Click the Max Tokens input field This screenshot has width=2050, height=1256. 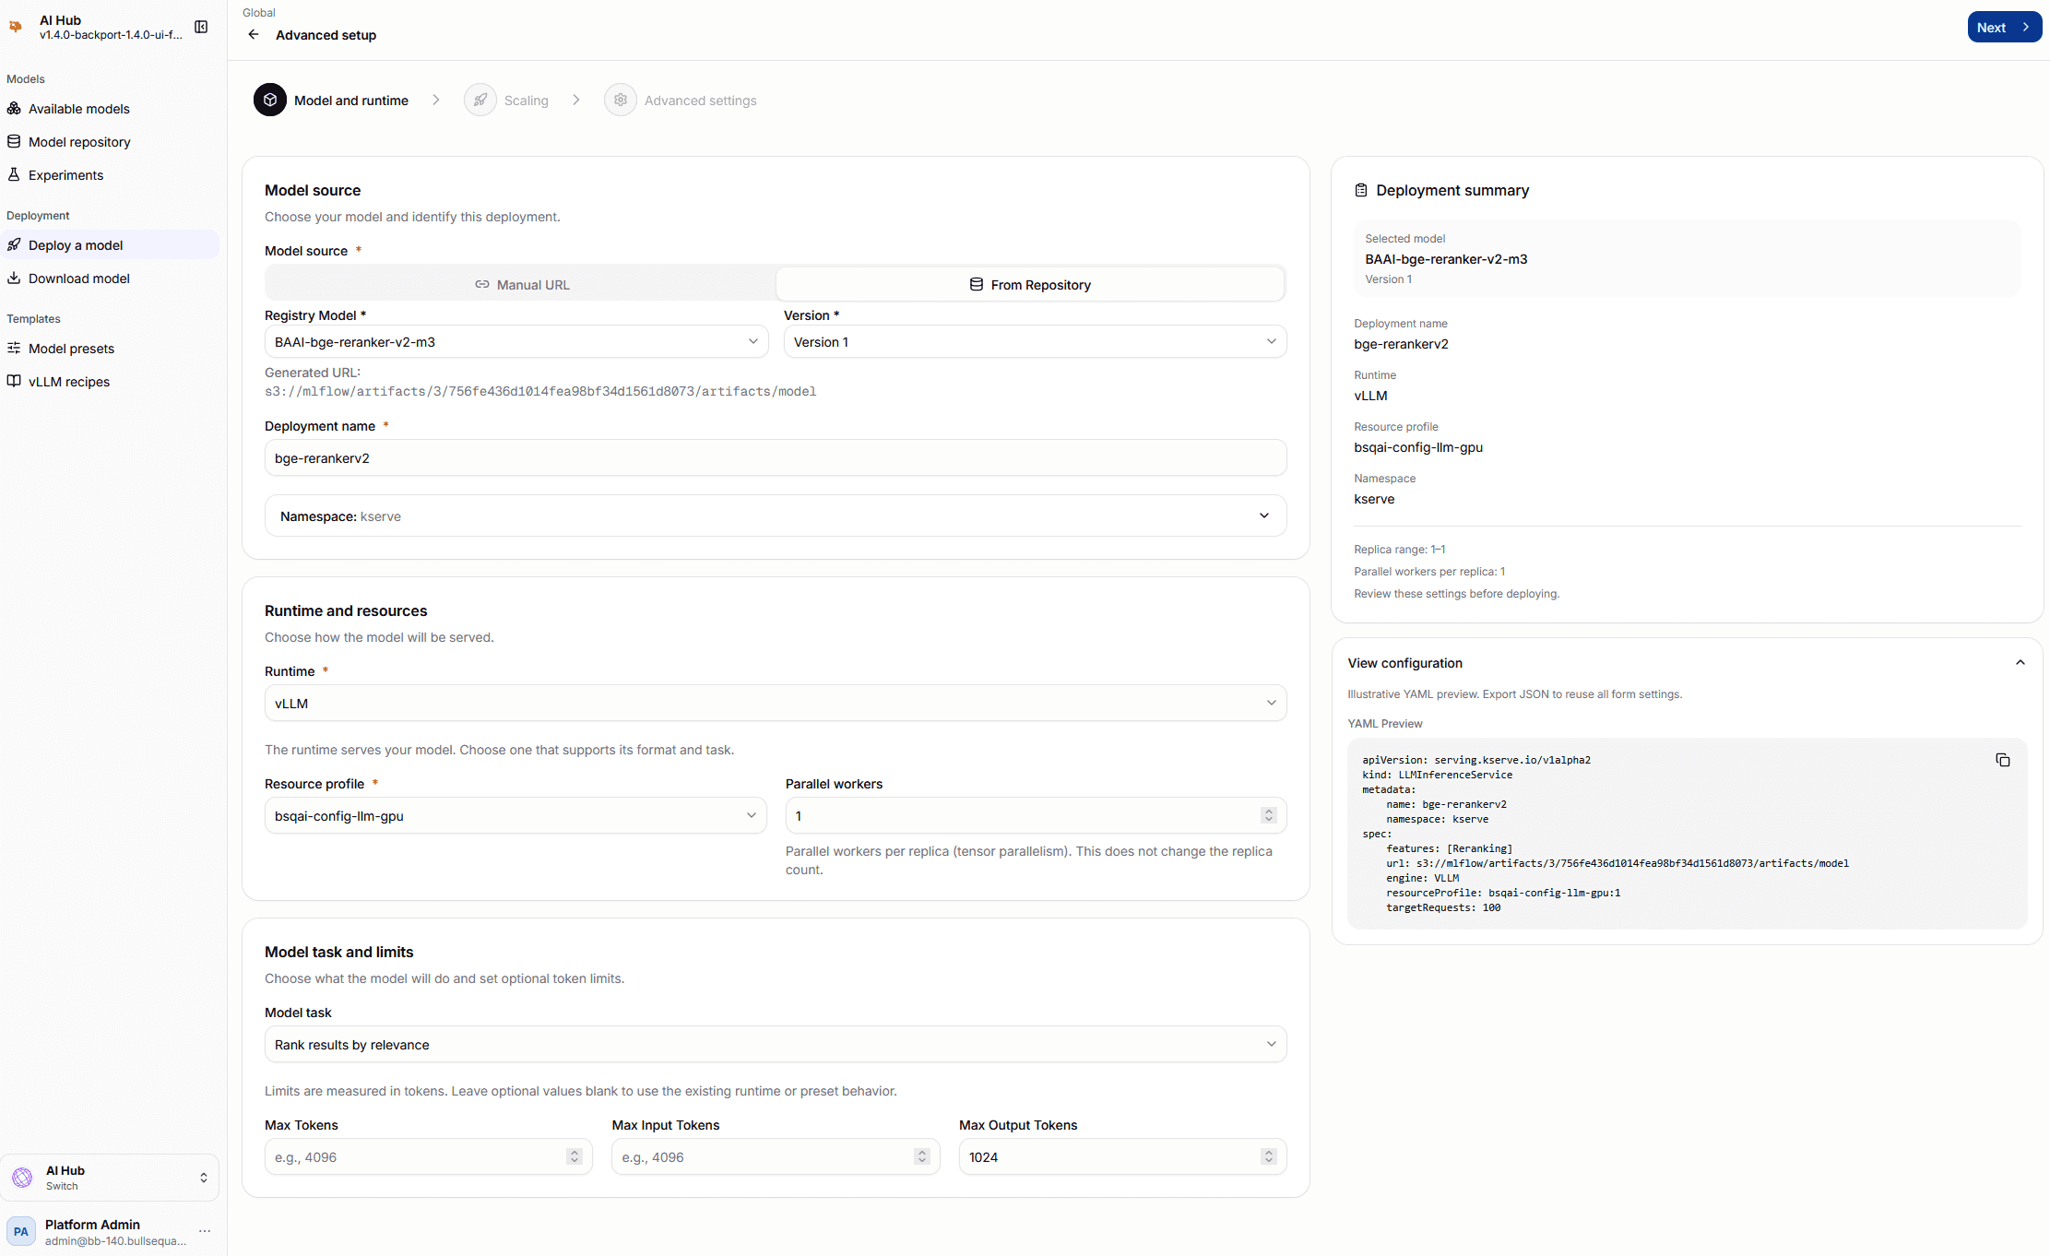pos(428,1156)
